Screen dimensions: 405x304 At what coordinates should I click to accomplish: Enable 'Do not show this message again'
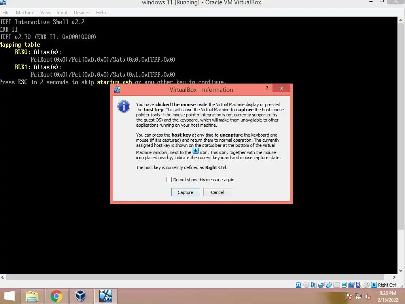click(x=169, y=180)
